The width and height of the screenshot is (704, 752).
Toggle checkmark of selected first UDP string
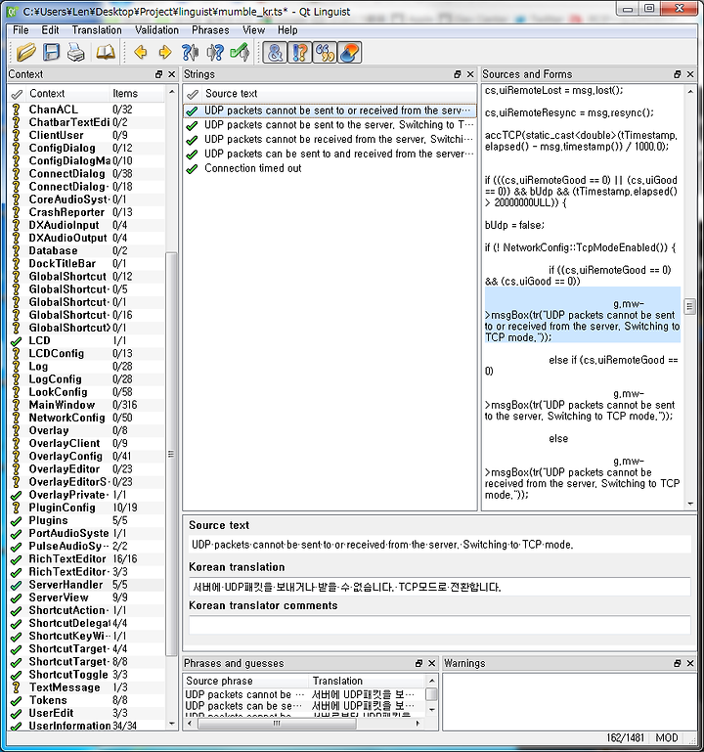[193, 111]
